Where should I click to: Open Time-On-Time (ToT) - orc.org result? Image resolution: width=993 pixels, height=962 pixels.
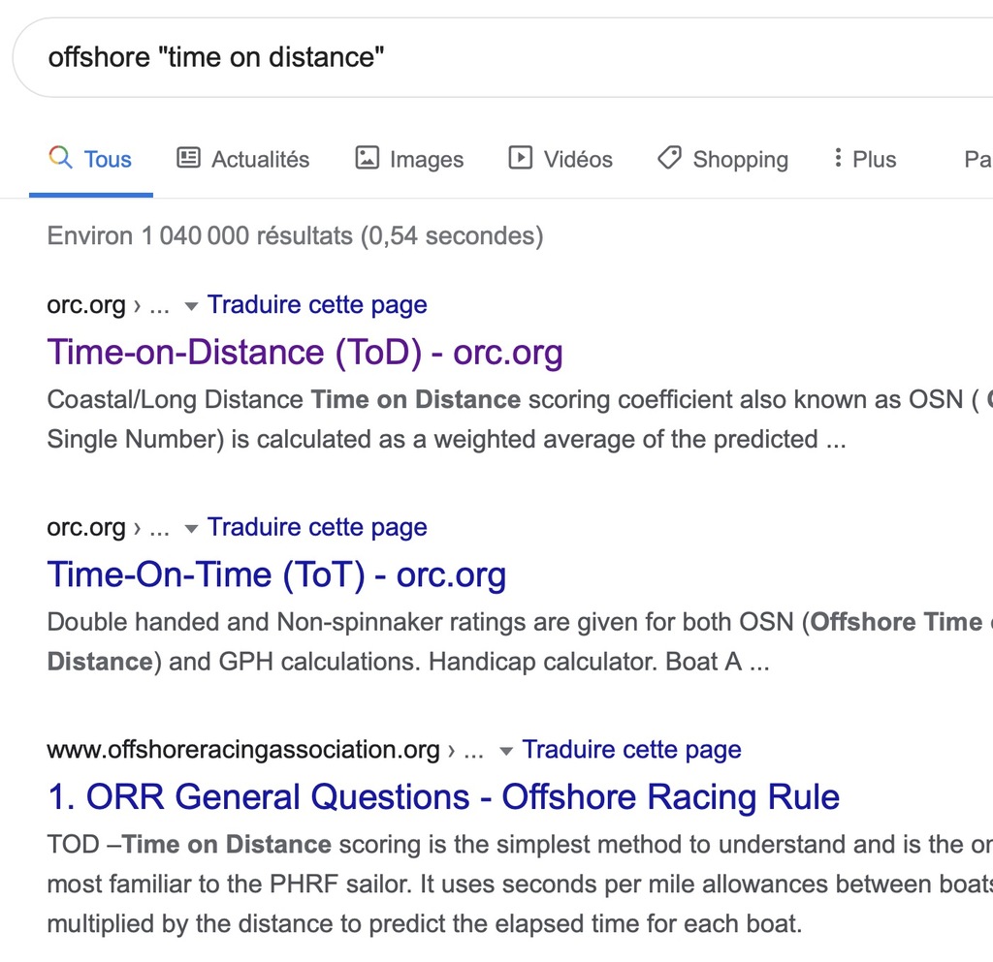pyautogui.click(x=276, y=574)
